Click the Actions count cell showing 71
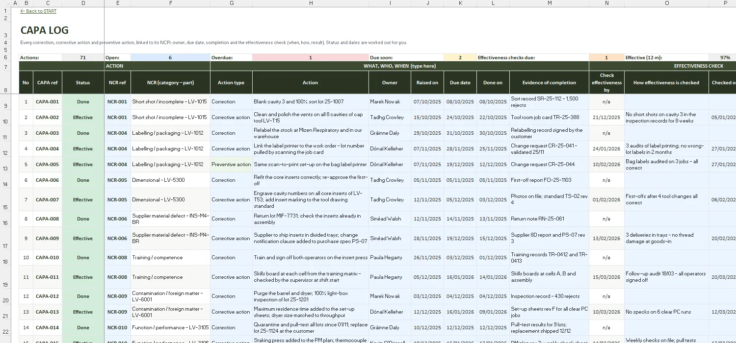736x343 pixels. tap(83, 57)
